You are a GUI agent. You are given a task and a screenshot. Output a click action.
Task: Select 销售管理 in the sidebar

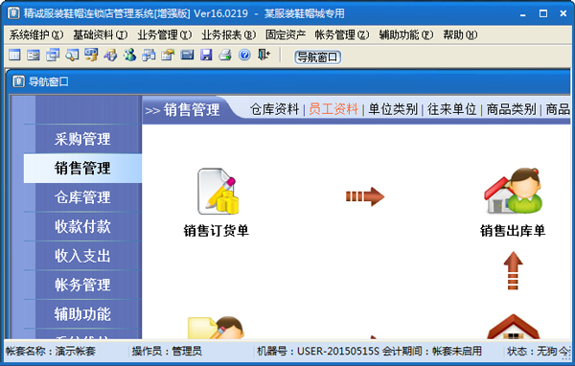coord(82,168)
